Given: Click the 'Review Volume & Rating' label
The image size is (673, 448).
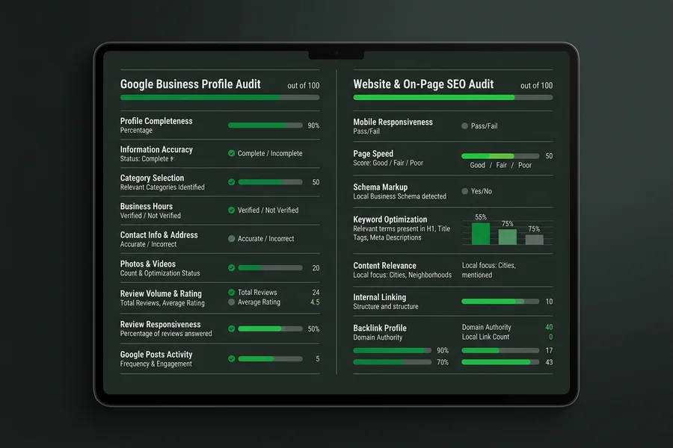Looking at the screenshot, I should pyautogui.click(x=161, y=293).
